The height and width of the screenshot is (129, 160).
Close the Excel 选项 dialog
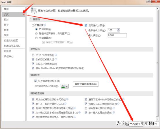click(x=156, y=1)
